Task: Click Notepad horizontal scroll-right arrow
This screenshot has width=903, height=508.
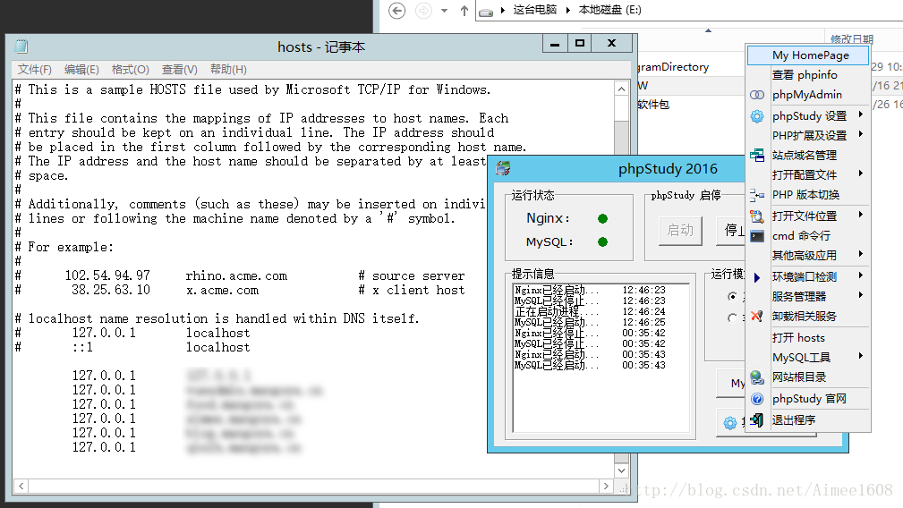Action: [x=606, y=487]
